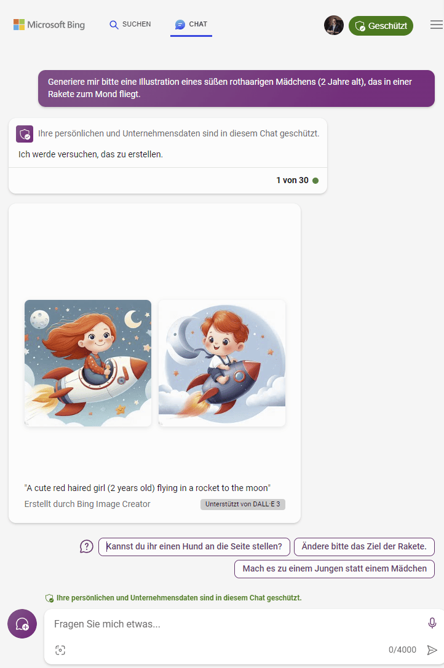Click 'Mach es zu einem Jungen' suggestion
The image size is (444, 668).
pos(335,568)
